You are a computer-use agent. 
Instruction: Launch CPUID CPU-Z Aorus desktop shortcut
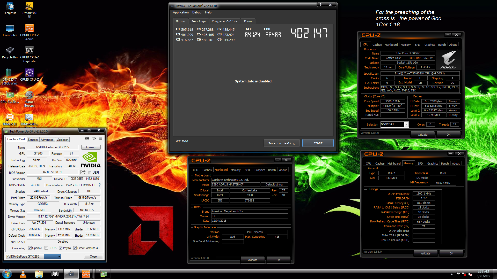(29, 32)
